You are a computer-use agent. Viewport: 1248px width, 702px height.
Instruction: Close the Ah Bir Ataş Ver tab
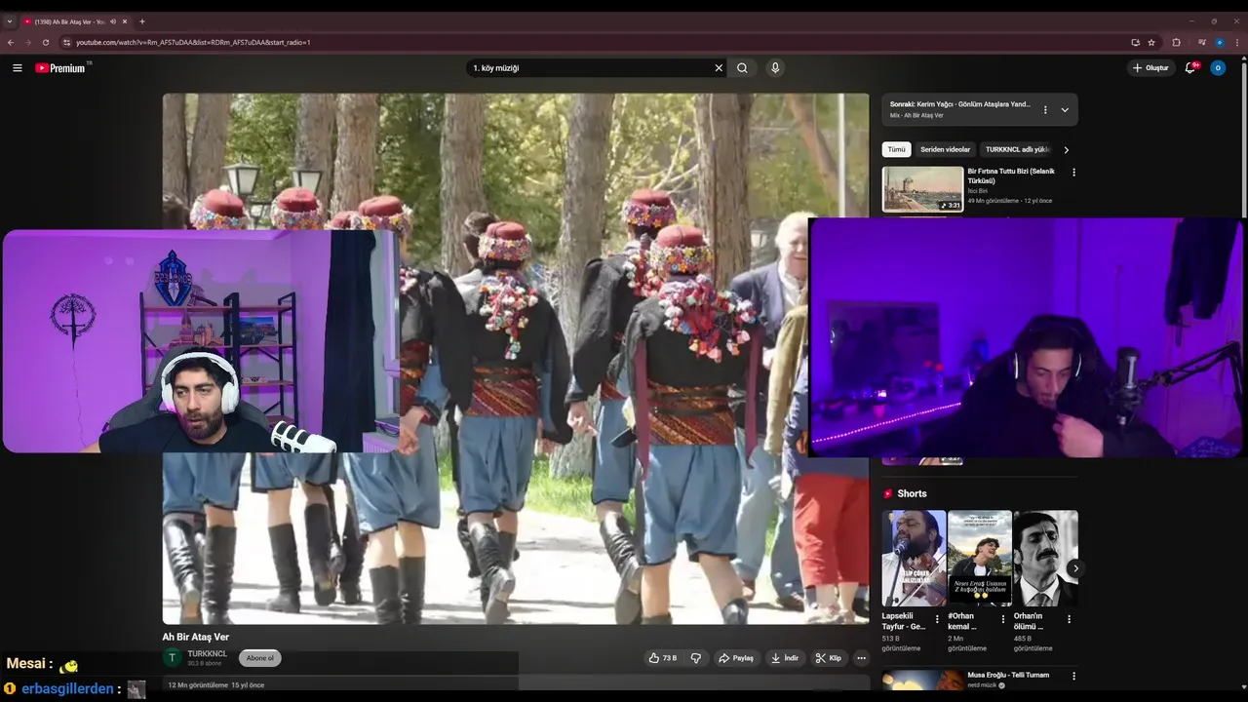click(x=127, y=20)
